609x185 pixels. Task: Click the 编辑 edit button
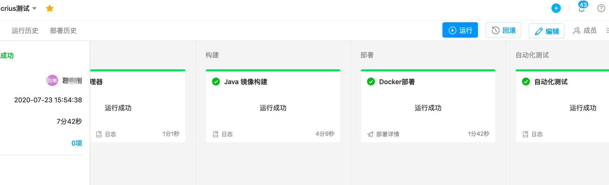(546, 31)
